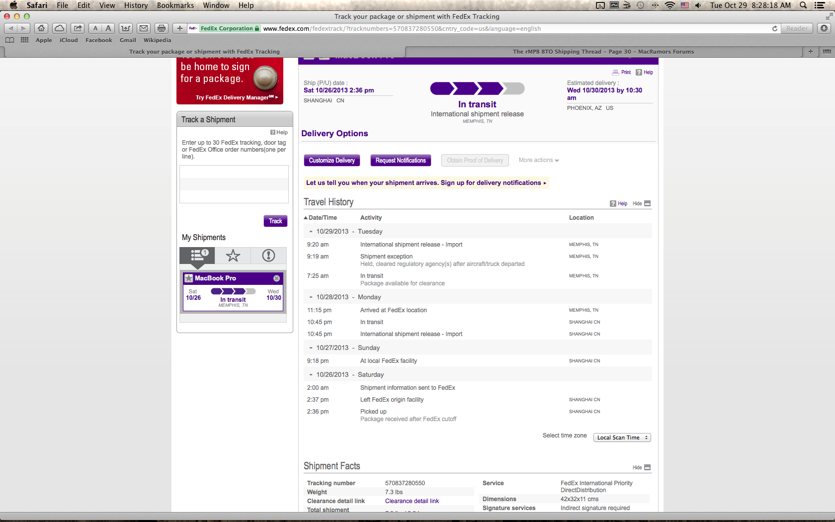Open Top Sites grid in bookmarks bar
The width and height of the screenshot is (835, 522).
24,40
